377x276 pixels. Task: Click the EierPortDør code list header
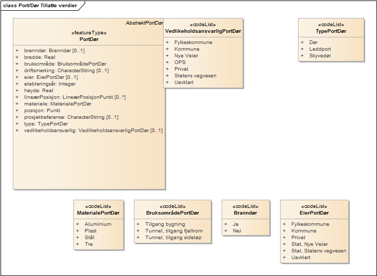click(314, 213)
